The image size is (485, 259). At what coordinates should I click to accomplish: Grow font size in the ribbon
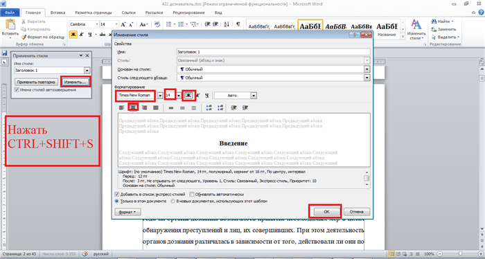(123, 24)
